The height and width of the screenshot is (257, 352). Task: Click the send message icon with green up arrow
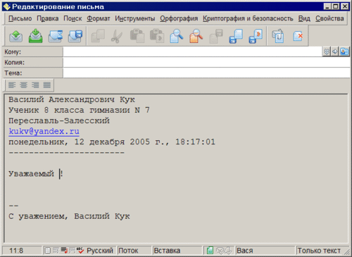(x=16, y=37)
